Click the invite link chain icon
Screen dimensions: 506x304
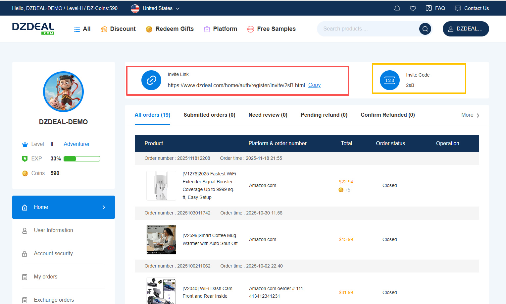pyautogui.click(x=151, y=80)
